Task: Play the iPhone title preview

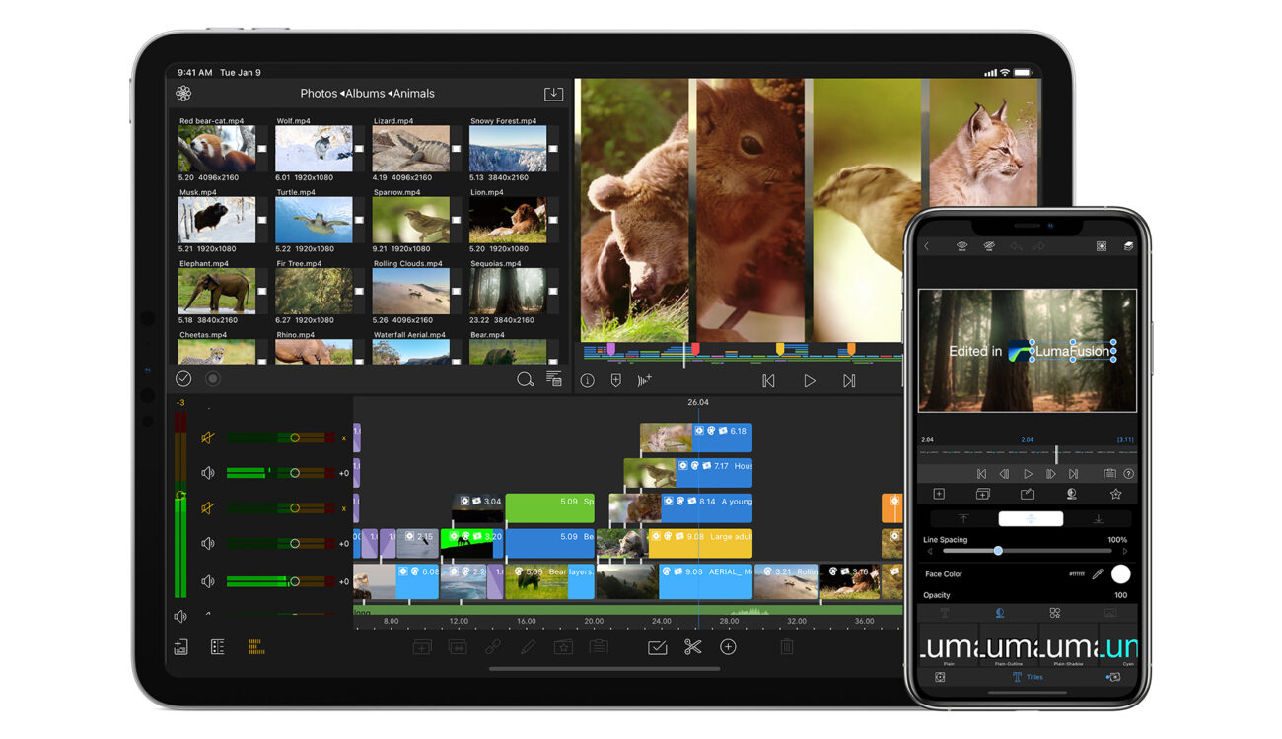Action: [1028, 474]
